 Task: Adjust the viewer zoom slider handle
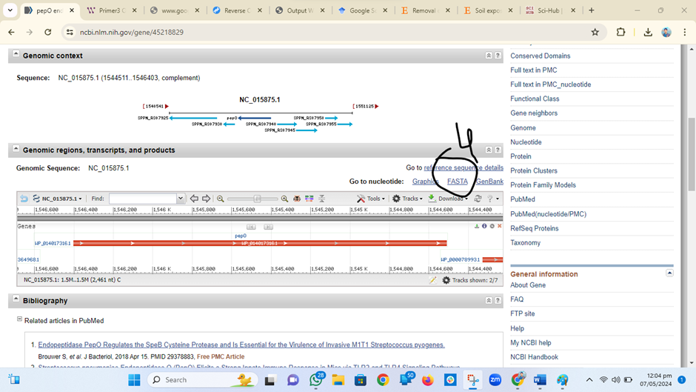point(257,199)
